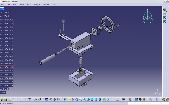Click the Multi-View four-pane icon
This screenshot has width=169, height=105.
click(x=92, y=99)
